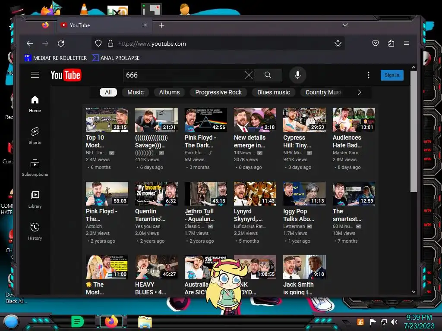Open a new tab with the plus button
Viewport: 442px width, 331px height.
[161, 25]
